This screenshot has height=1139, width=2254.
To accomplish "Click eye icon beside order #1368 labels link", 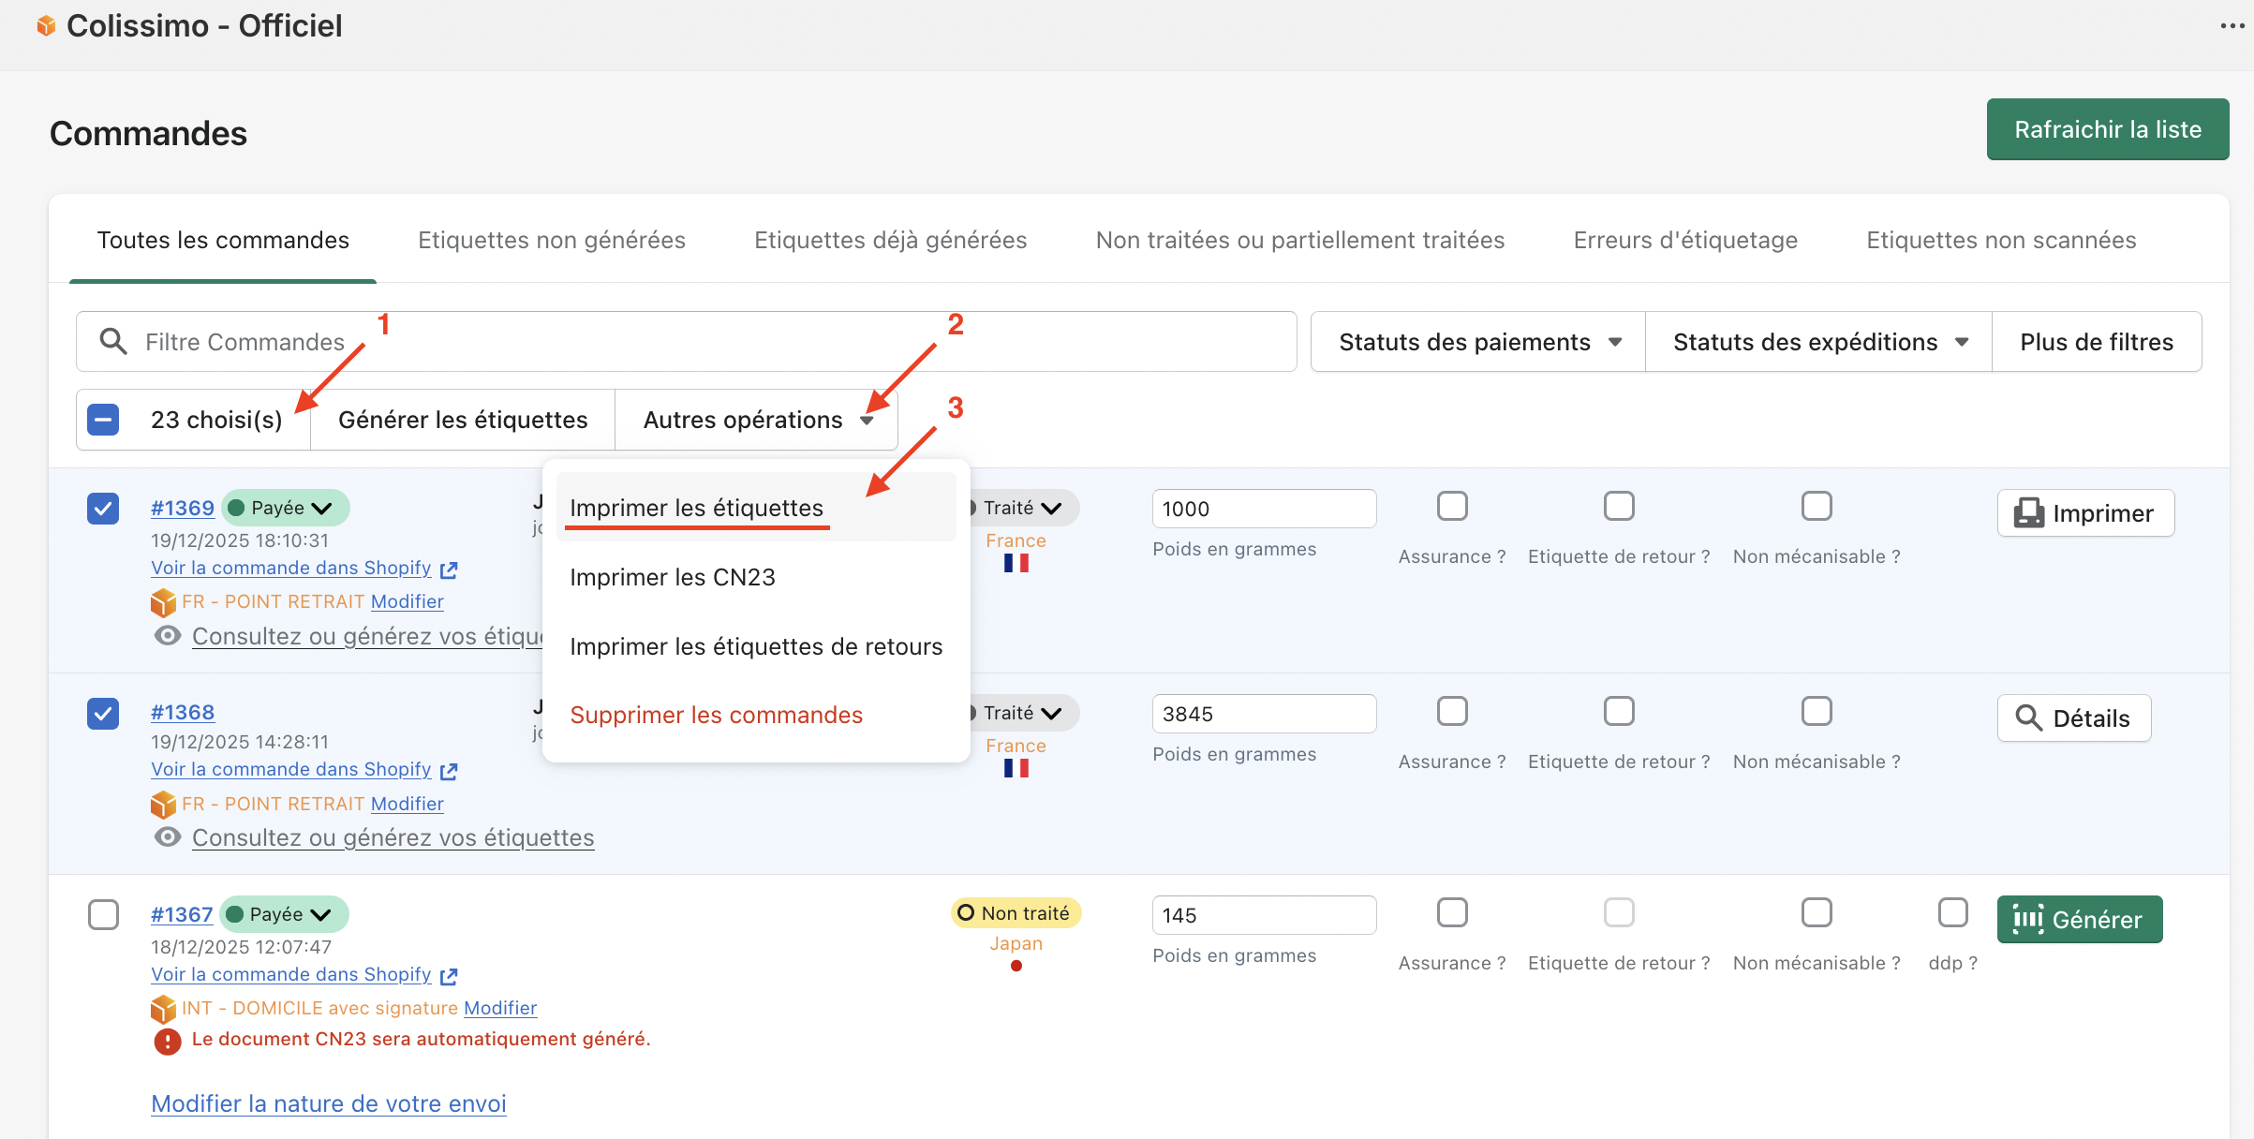I will pyautogui.click(x=168, y=837).
